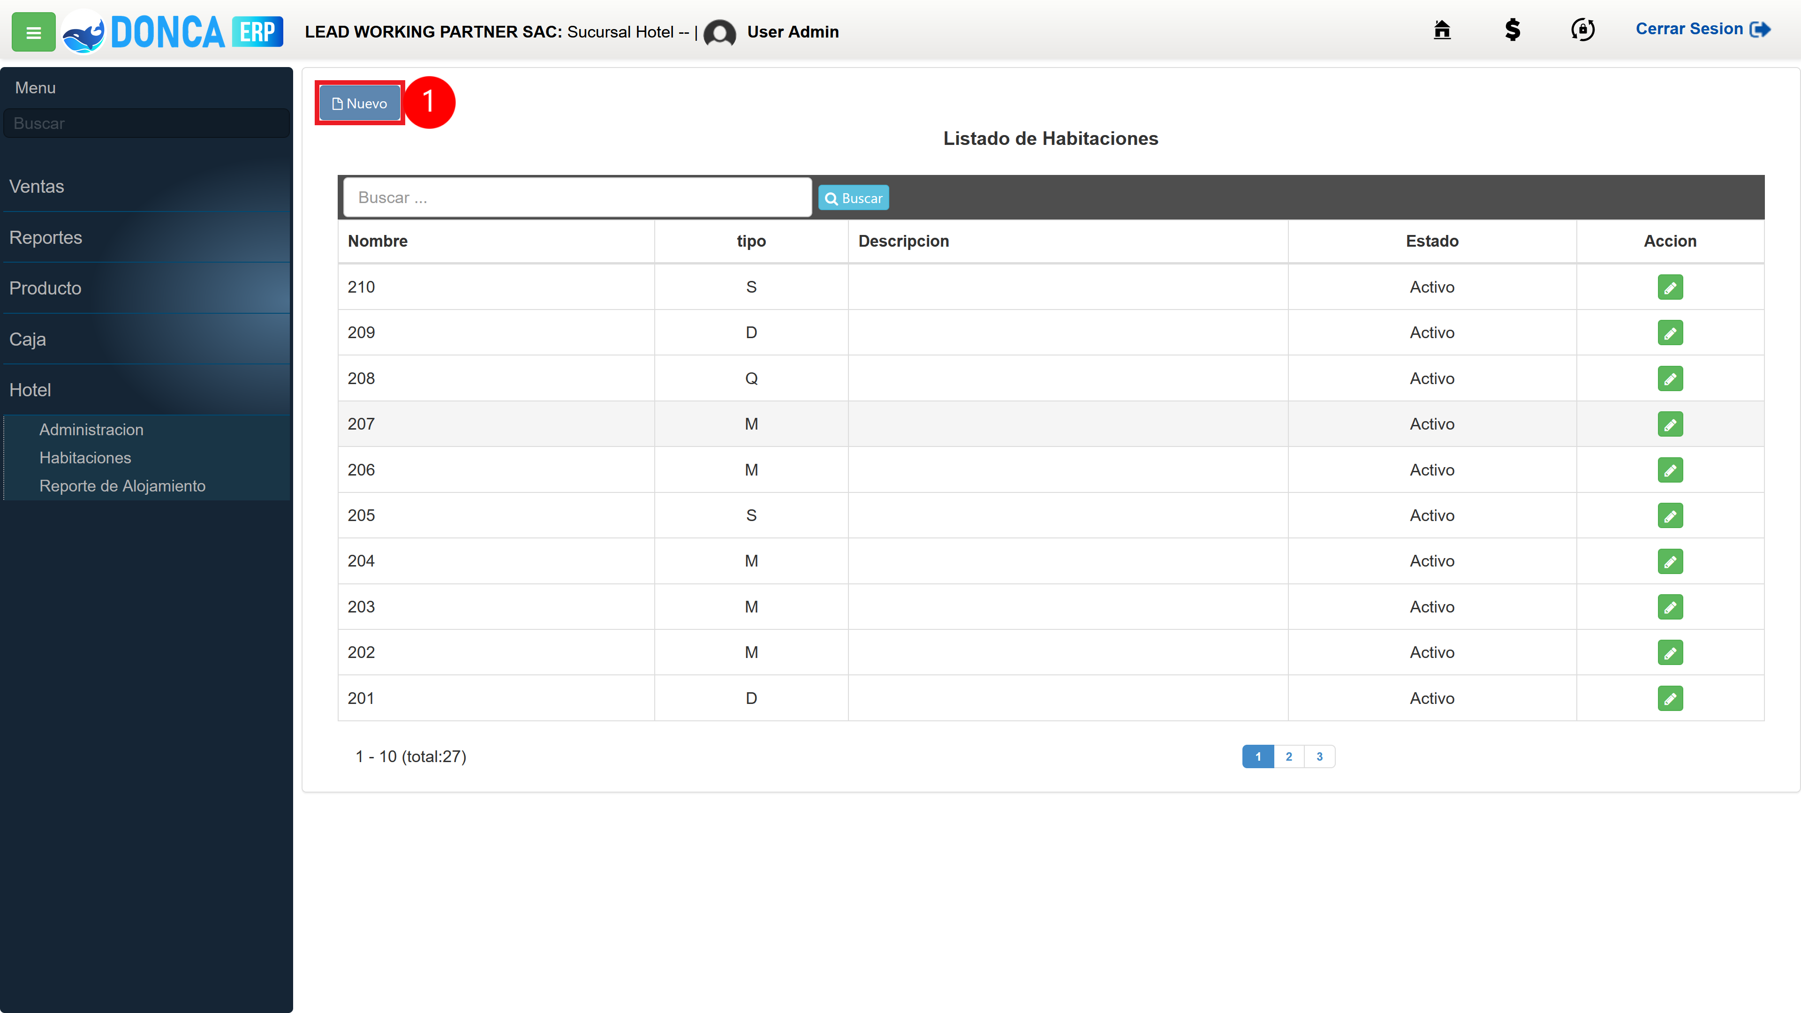Edit room 203 with pencil icon

tap(1670, 607)
